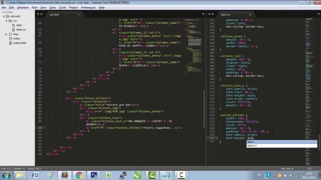Image resolution: width=321 pixels, height=180 pixels.
Task: Open the index file in sidebar
Action: tap(17, 38)
